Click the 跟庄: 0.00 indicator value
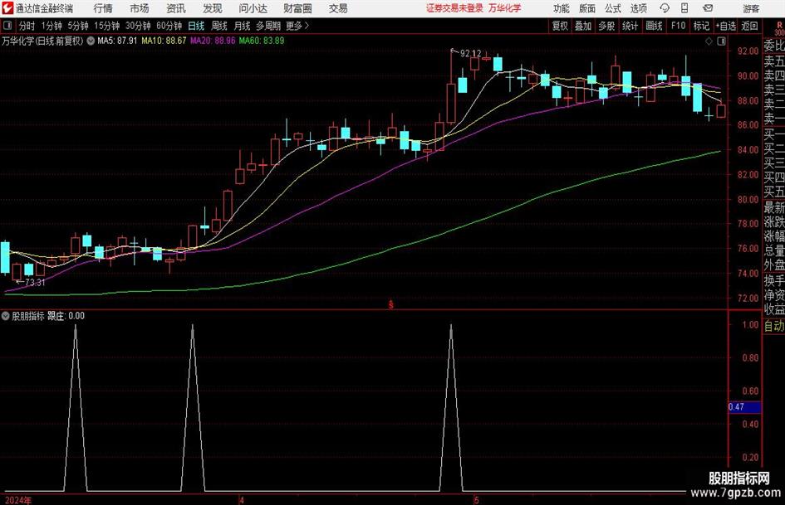This screenshot has width=785, height=505. coord(66,316)
